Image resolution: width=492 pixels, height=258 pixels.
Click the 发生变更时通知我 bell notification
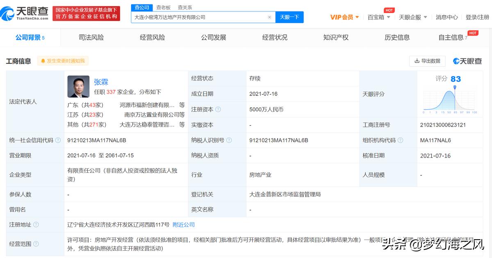coord(63,61)
